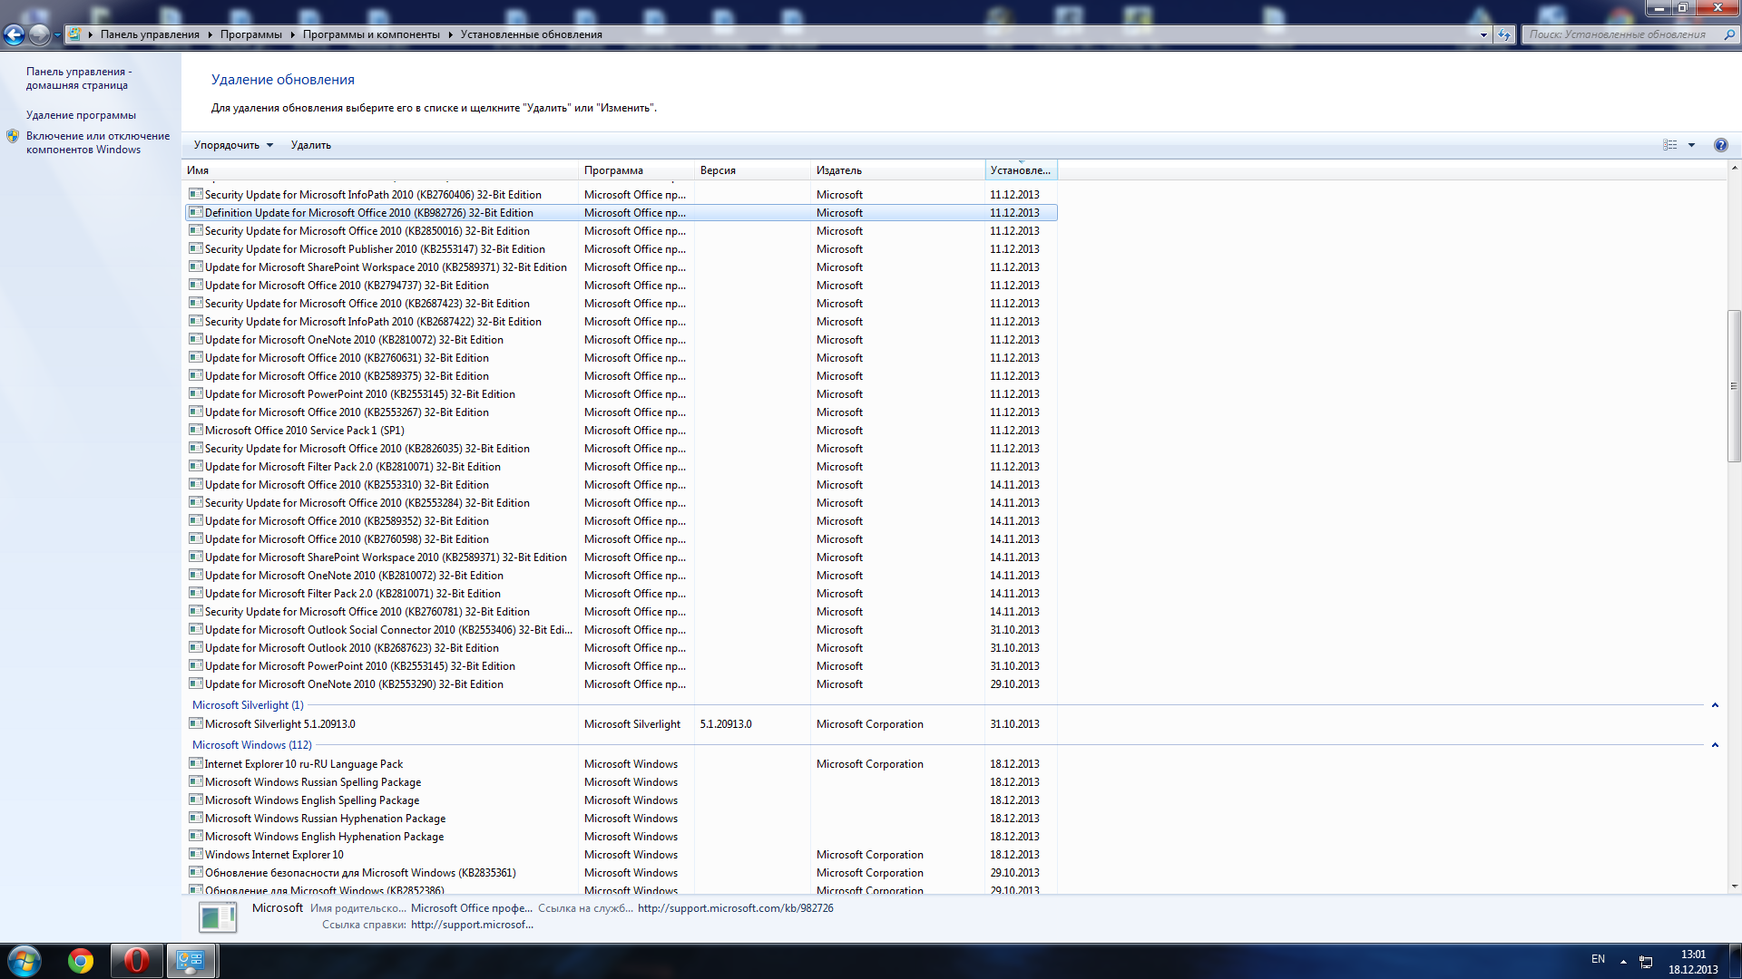Click icon of Microsoft Office 2010 Service Pack 1

(x=195, y=430)
